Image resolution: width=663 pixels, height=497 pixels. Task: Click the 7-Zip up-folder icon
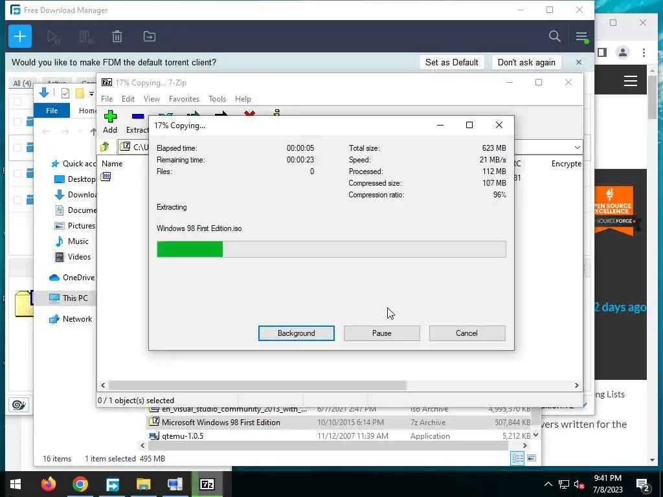(105, 147)
